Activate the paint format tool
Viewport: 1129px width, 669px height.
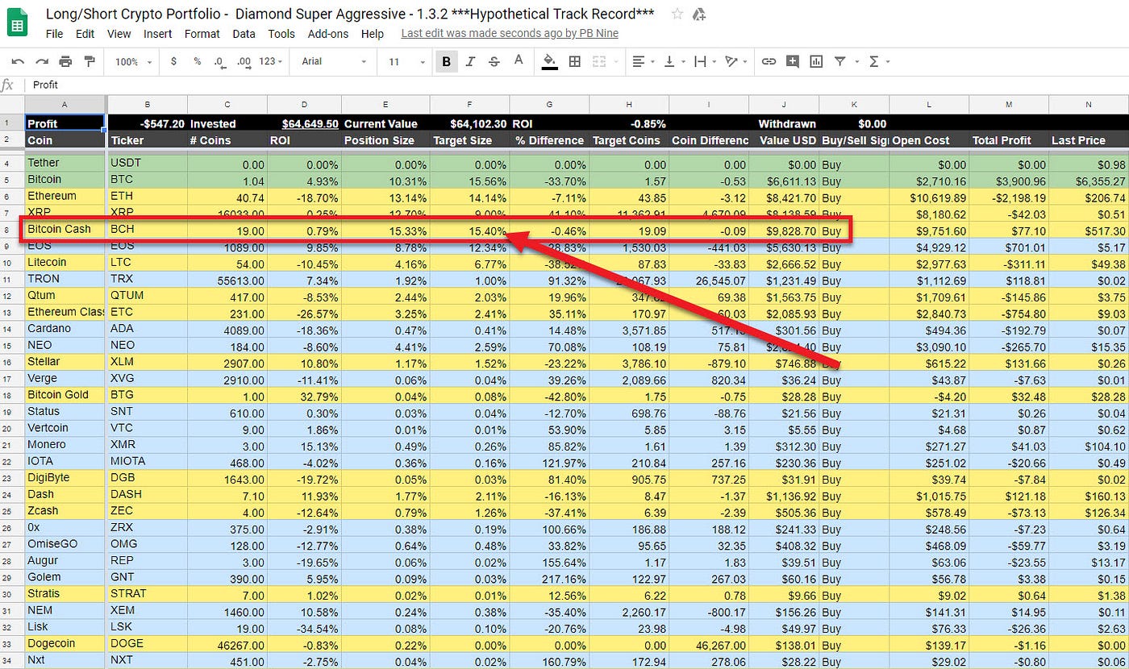[x=90, y=61]
